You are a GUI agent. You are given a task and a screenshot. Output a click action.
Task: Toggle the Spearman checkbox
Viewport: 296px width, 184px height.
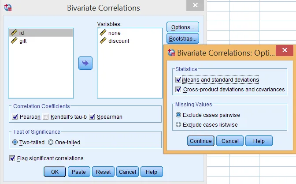coord(92,116)
